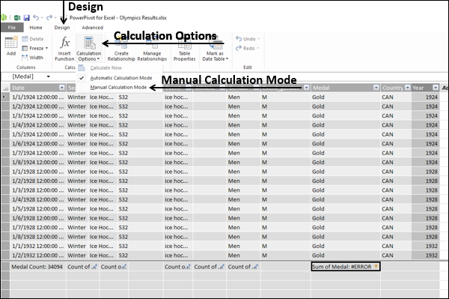Open the Medal column filter dropdown
This screenshot has width=449, height=299.
(x=376, y=88)
